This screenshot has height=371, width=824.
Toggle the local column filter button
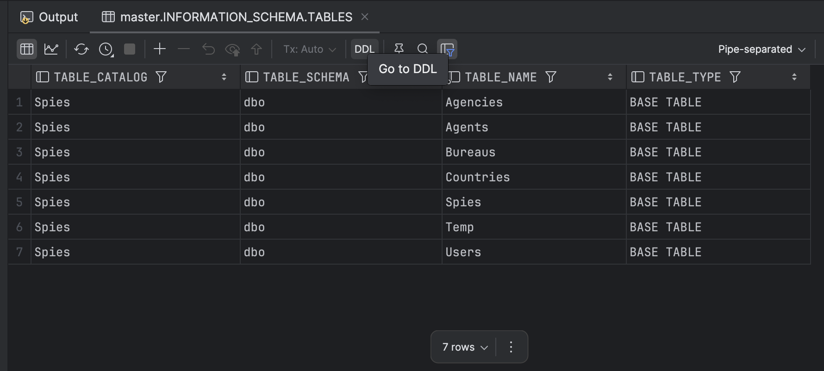pyautogui.click(x=447, y=49)
